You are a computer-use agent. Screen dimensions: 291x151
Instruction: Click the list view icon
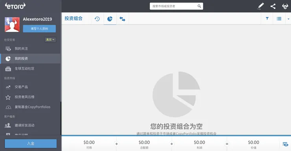pos(279,18)
